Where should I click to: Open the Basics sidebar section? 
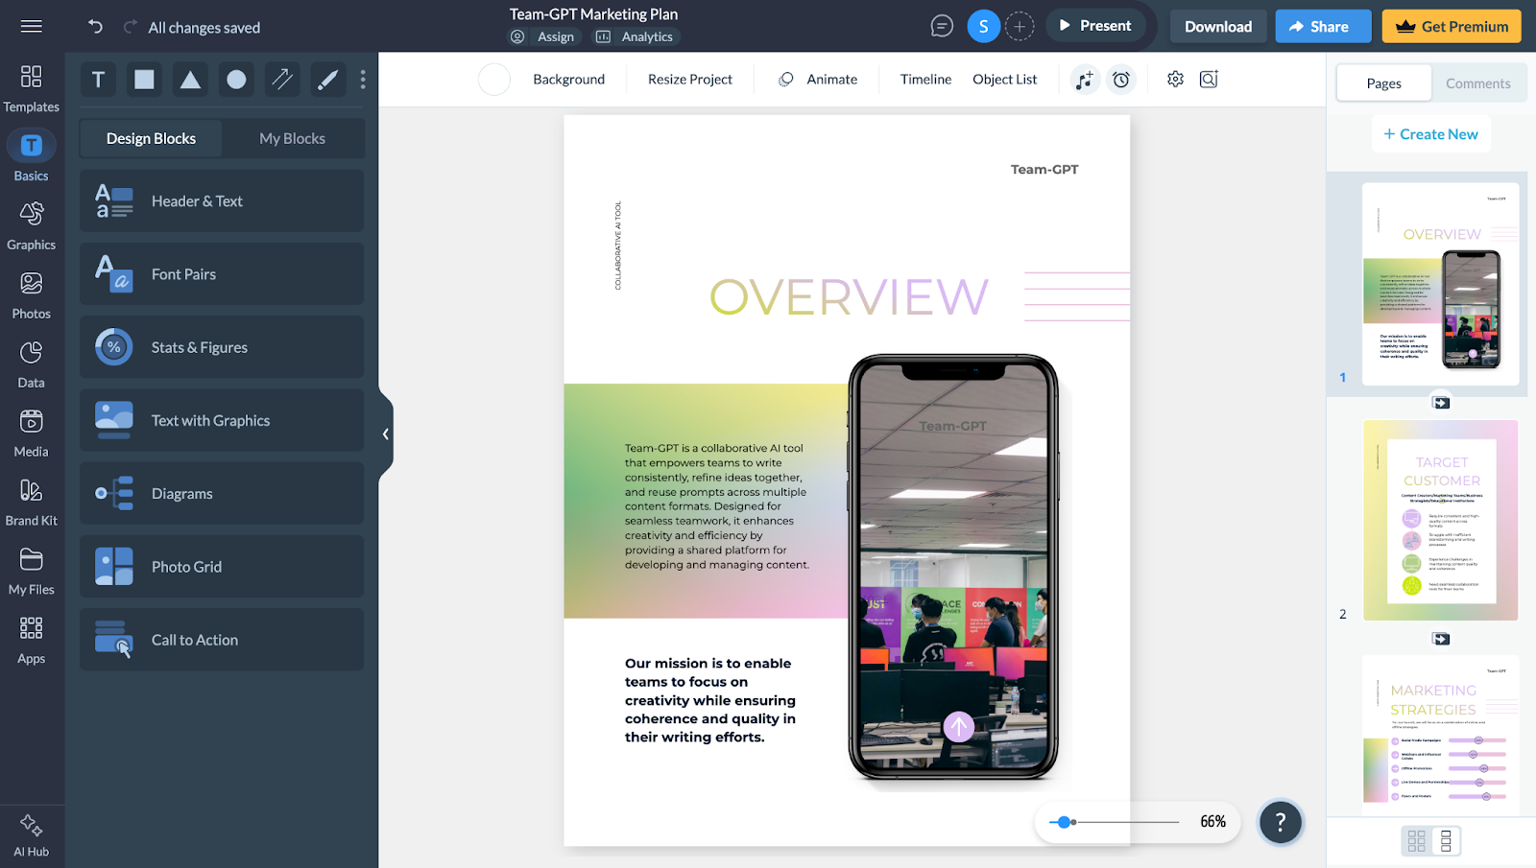(32, 157)
